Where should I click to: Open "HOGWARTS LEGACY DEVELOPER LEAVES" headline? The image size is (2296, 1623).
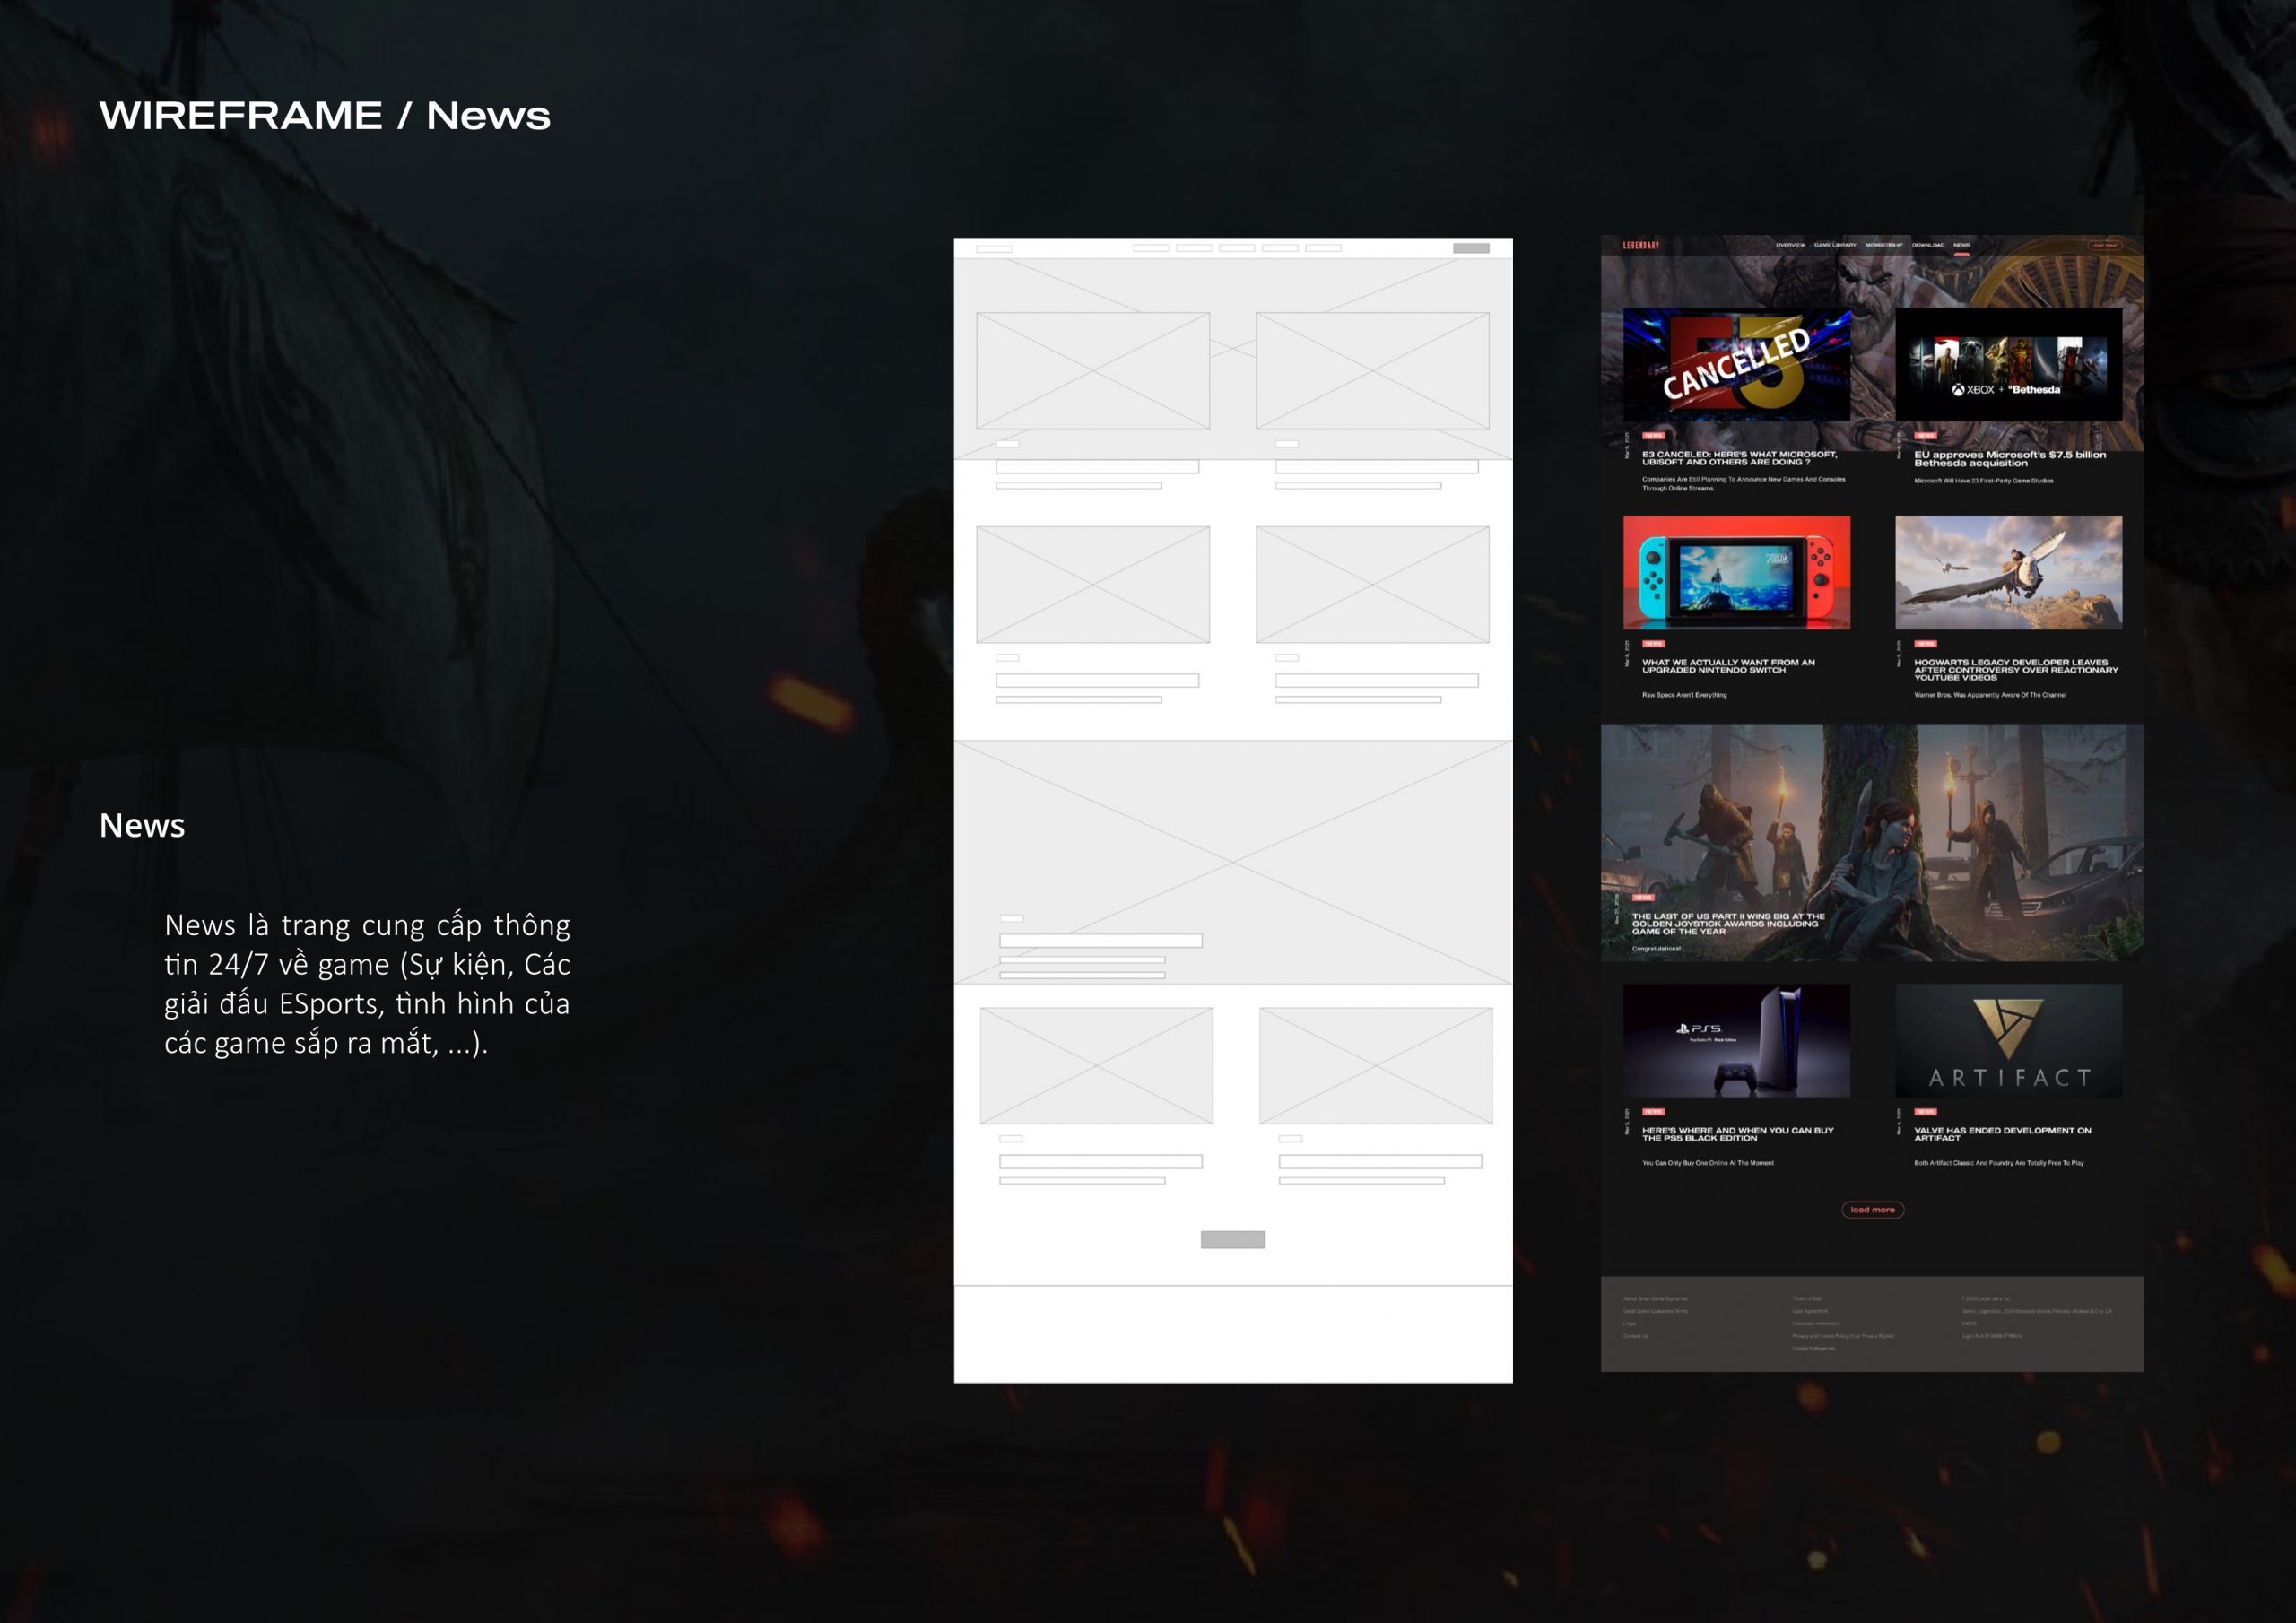click(x=2016, y=670)
